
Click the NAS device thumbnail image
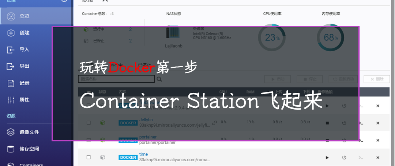pos(173,32)
